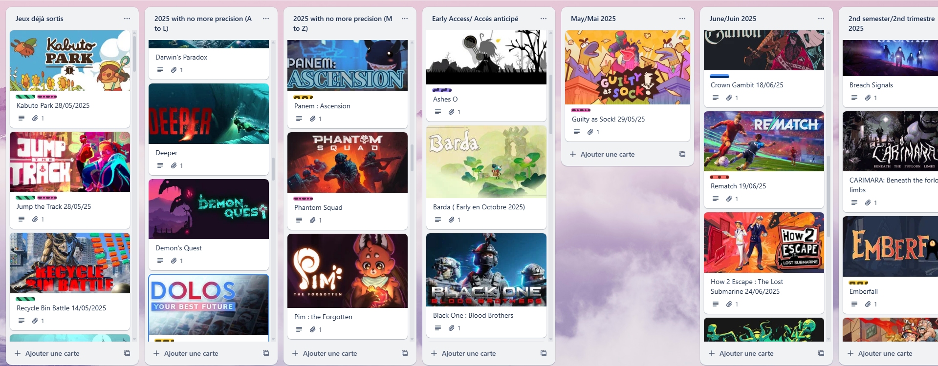Open the Barda card cover image

tap(486, 162)
